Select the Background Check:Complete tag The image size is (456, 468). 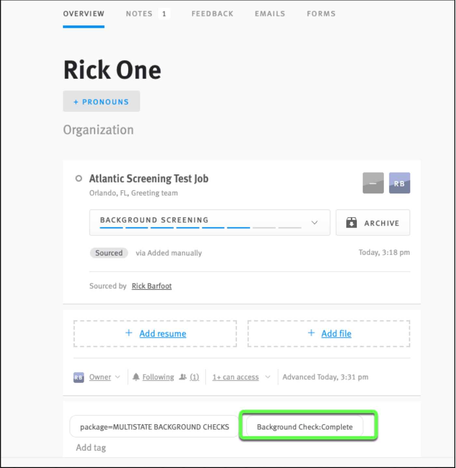(305, 427)
